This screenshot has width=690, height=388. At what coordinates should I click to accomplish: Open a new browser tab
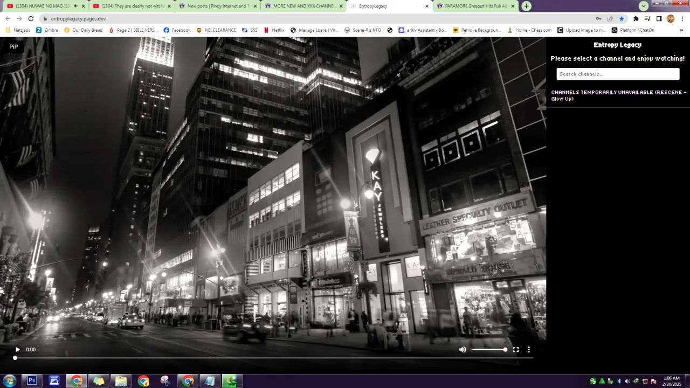click(526, 6)
